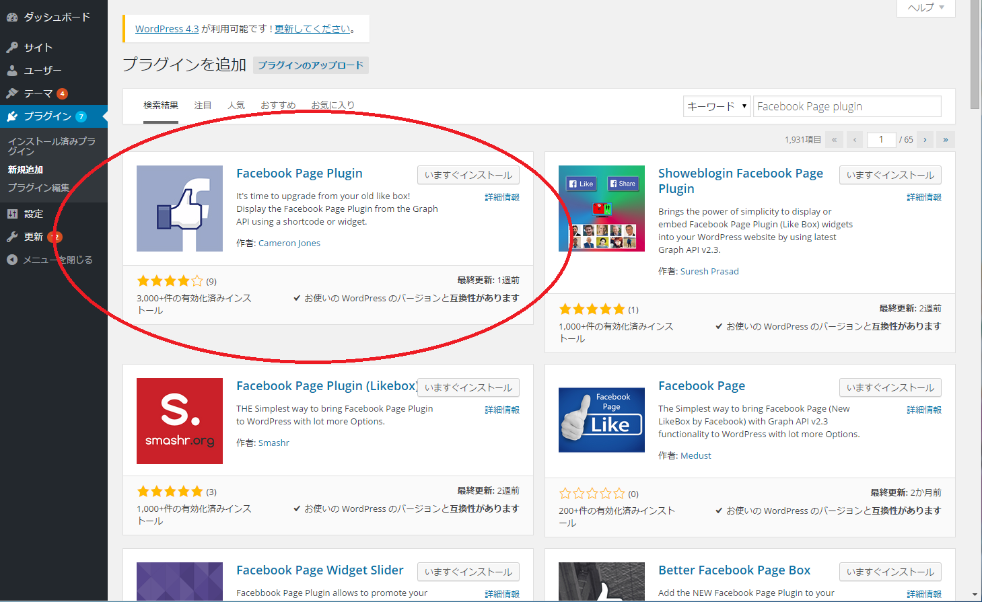This screenshot has width=982, height=602.
Task: Go to previous results page
Action: [855, 139]
